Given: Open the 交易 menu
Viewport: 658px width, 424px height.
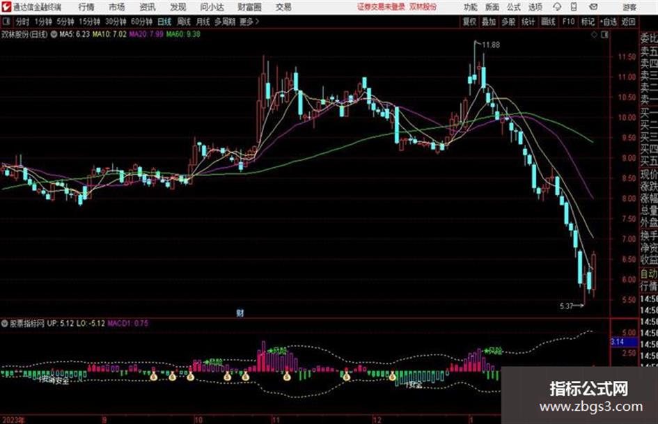Looking at the screenshot, I should [x=283, y=7].
